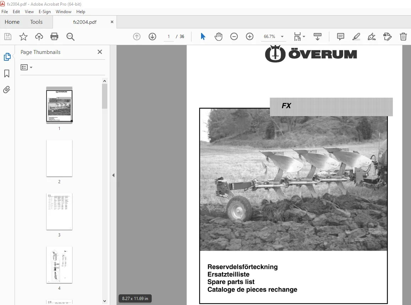
Task: Click the 'Ersatzteilliste' text
Action: coord(228,274)
